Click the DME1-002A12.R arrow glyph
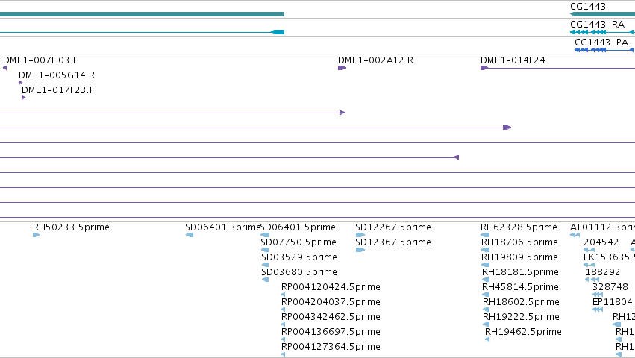Screen dimensions: 635x358 (x=342, y=68)
